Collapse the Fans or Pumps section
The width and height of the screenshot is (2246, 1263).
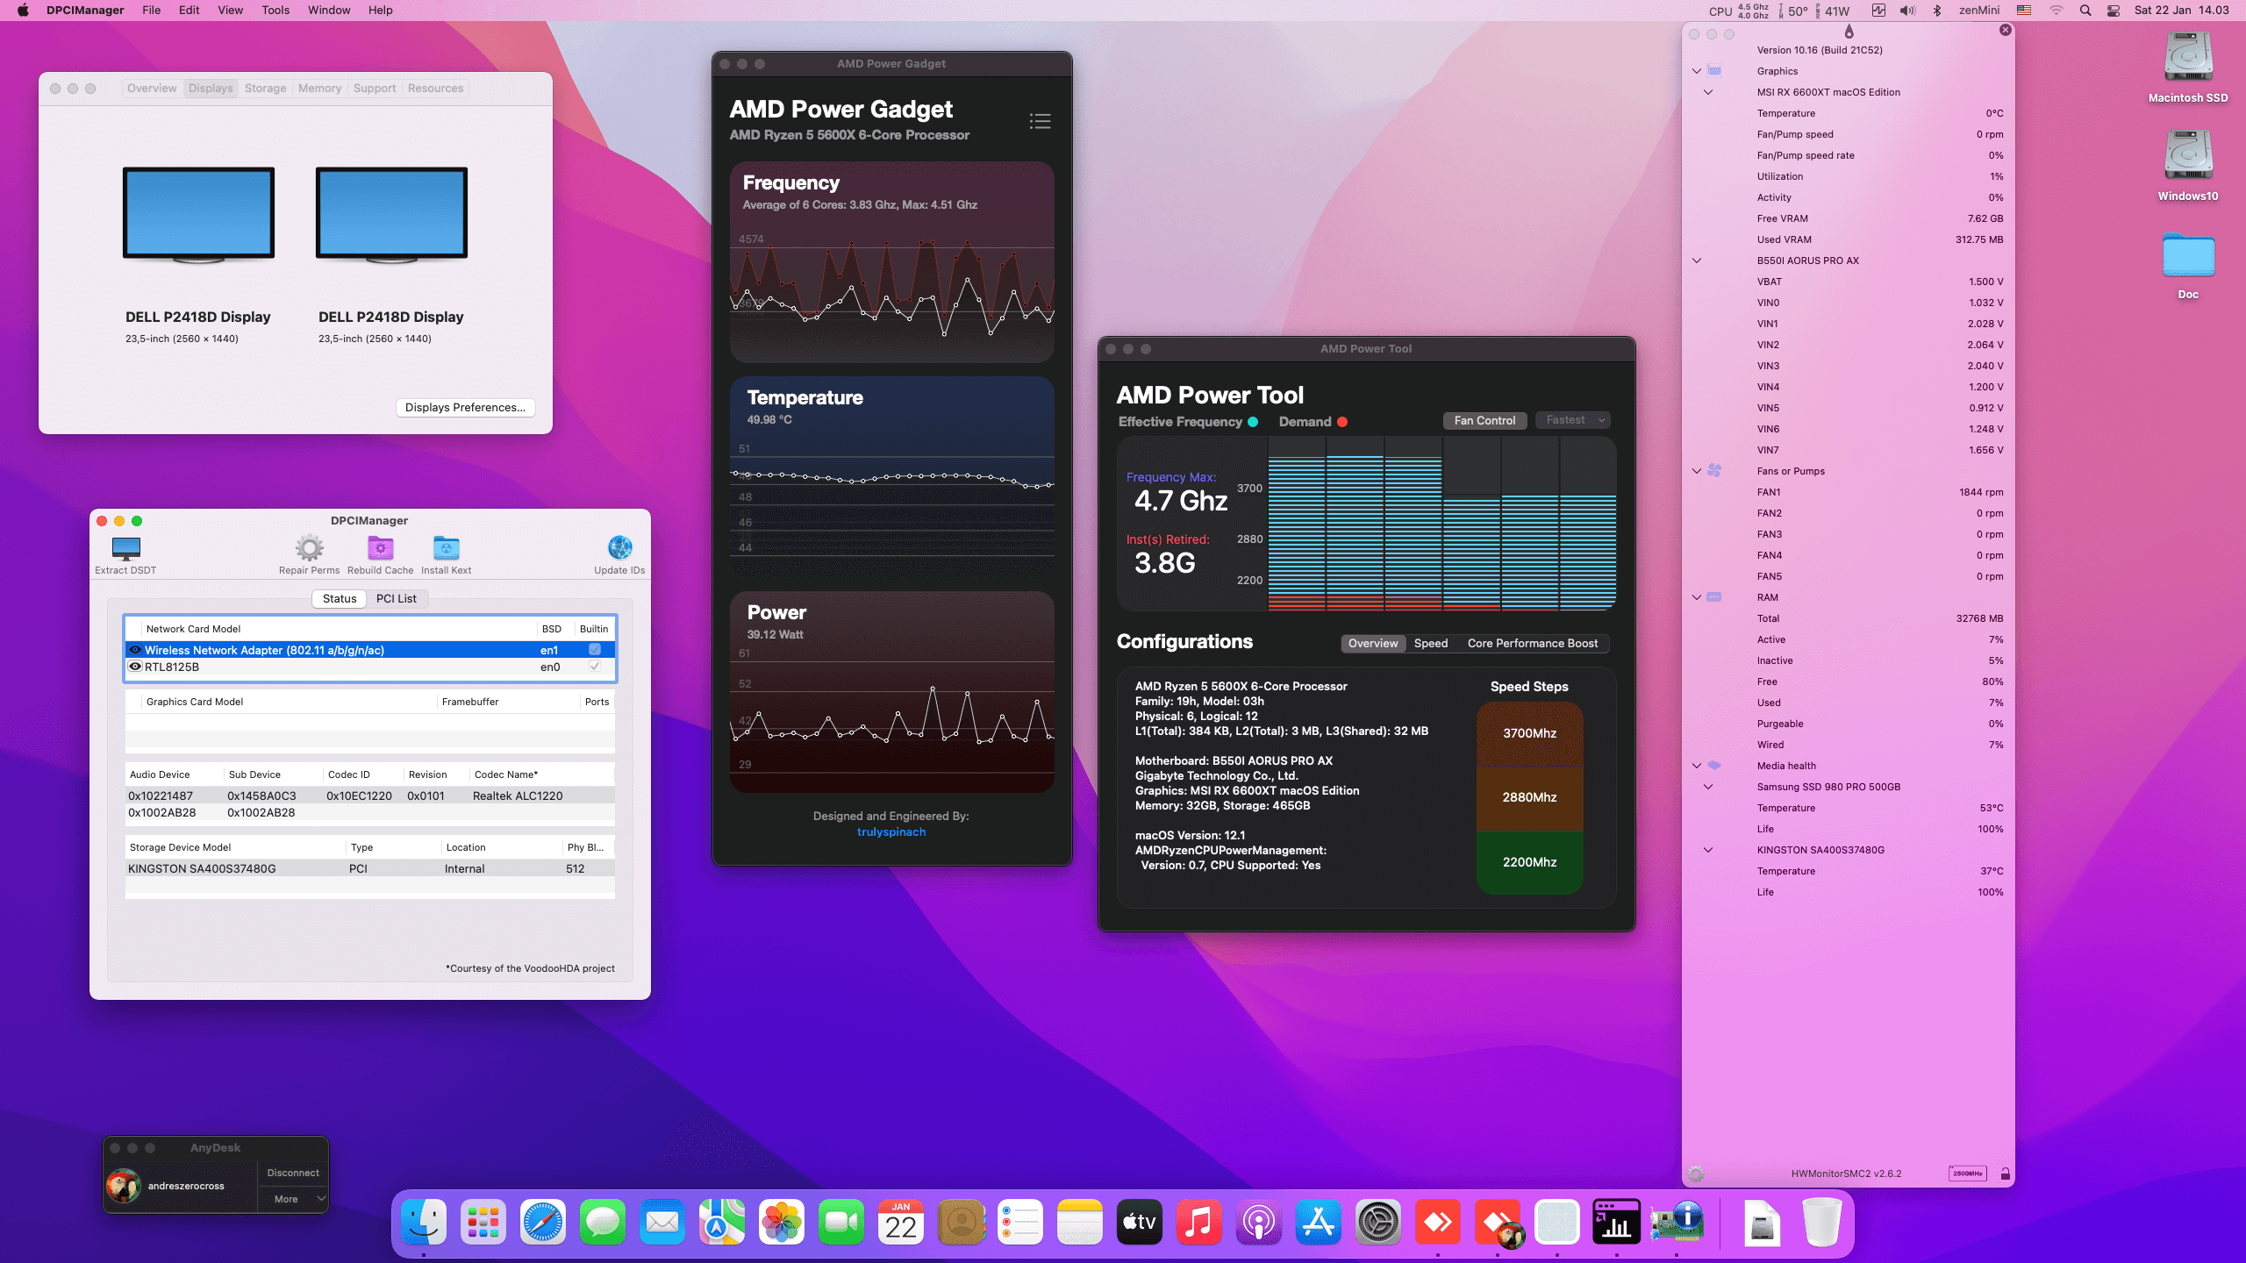pos(1696,471)
